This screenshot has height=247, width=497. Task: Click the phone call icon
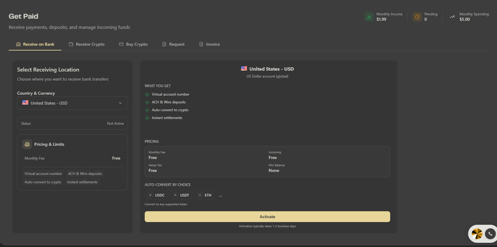point(490,233)
